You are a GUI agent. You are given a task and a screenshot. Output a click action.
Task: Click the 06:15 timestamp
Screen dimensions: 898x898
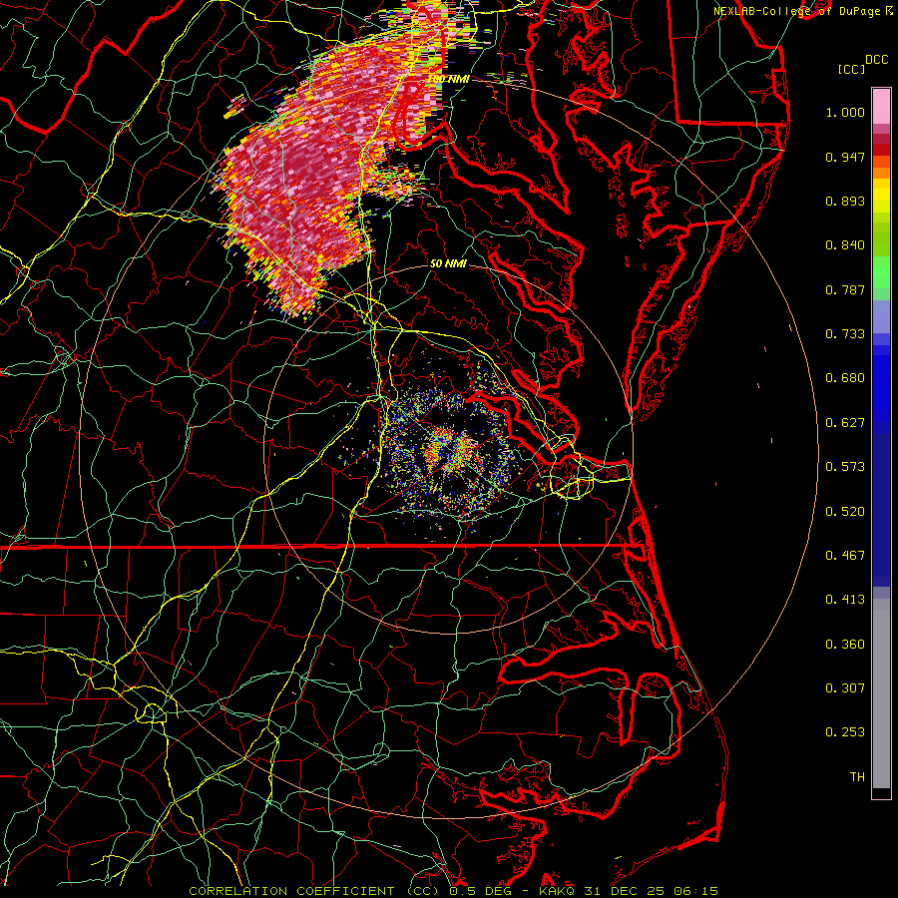point(695,891)
